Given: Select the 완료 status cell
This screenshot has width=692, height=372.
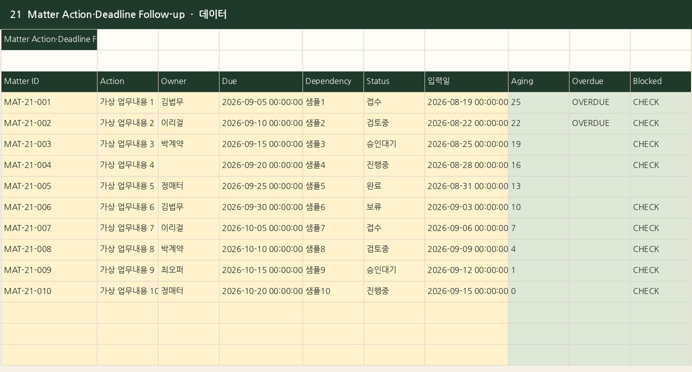Looking at the screenshot, I should coord(394,186).
